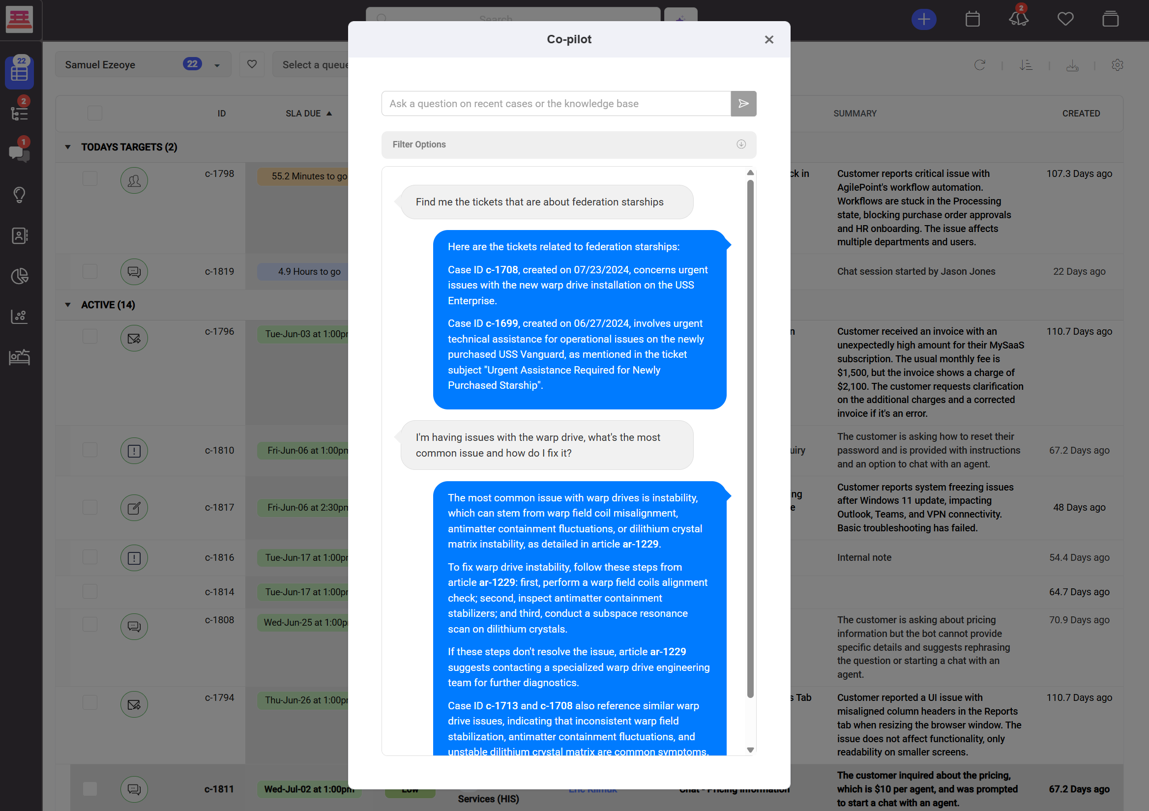Image resolution: width=1149 pixels, height=811 pixels.
Task: Send the Co-pilot question
Action: tap(743, 104)
